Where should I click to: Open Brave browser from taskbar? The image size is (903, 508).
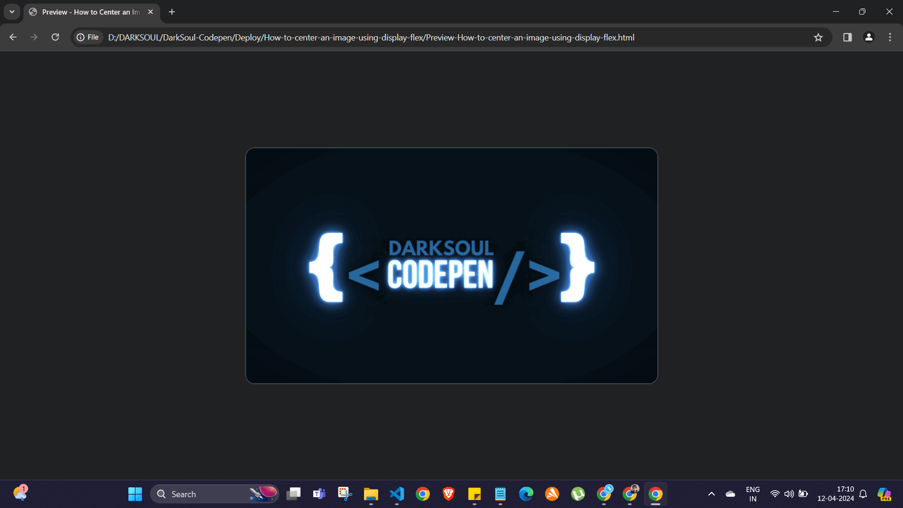tap(449, 494)
